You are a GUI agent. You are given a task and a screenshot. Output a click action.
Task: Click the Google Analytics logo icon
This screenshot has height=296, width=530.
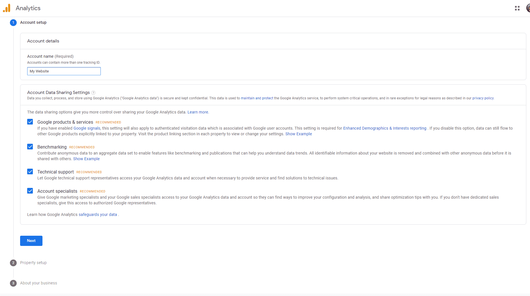pos(7,8)
